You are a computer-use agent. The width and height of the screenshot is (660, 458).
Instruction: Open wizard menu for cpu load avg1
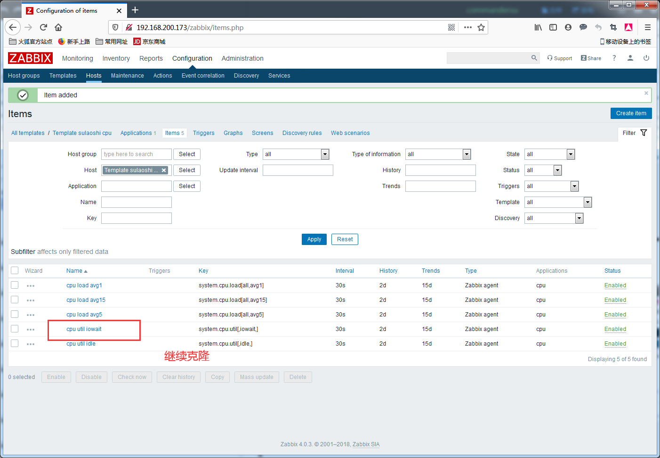click(x=31, y=286)
